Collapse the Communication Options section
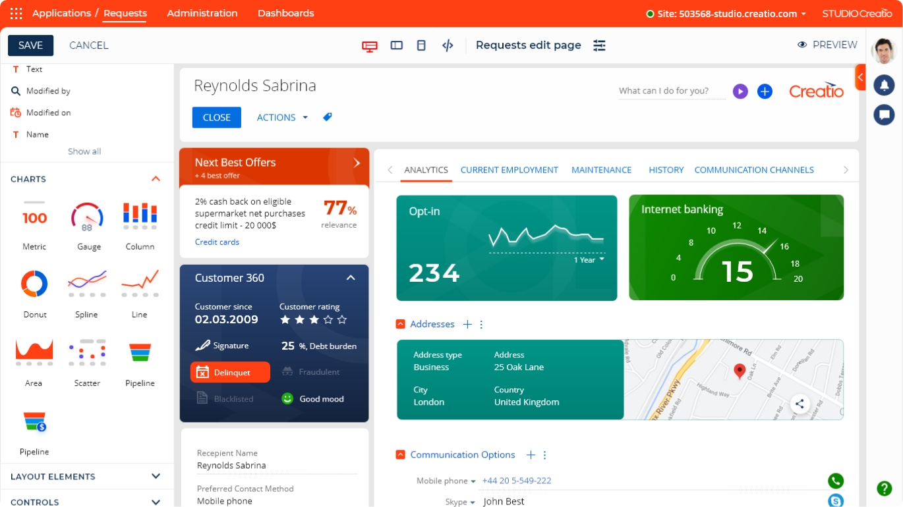This screenshot has width=903, height=507. [400, 454]
